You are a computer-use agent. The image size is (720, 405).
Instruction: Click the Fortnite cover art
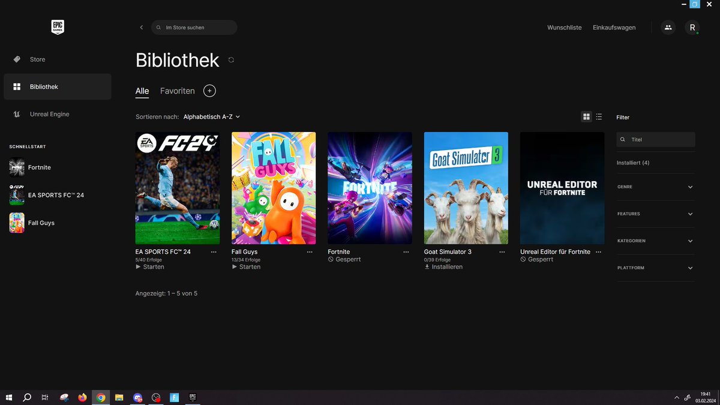(370, 188)
